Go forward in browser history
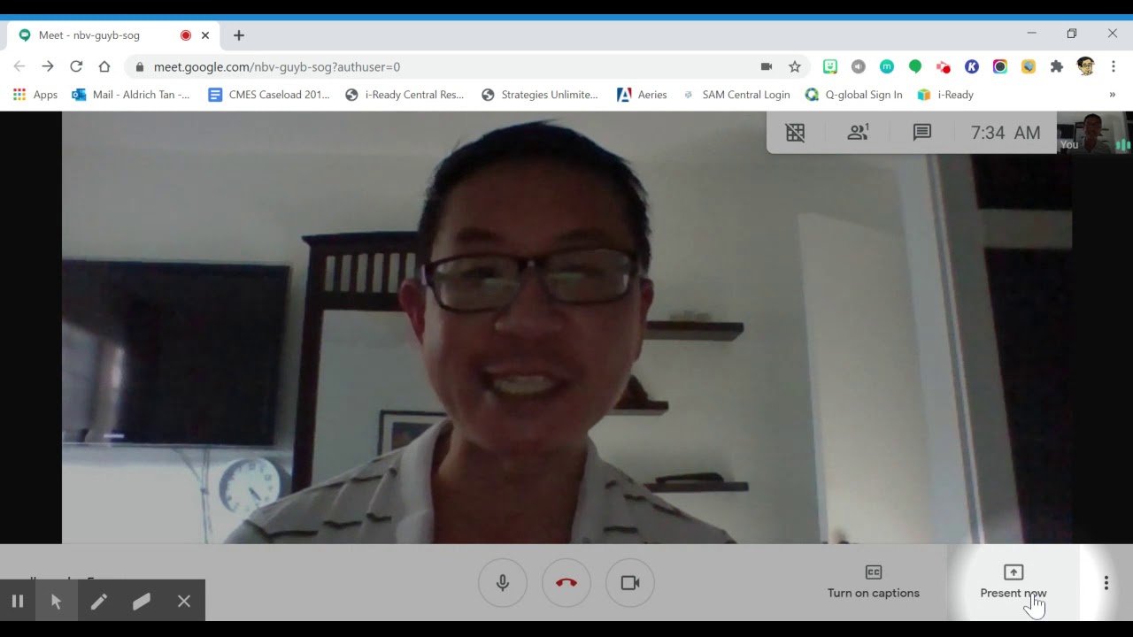Image resolution: width=1133 pixels, height=637 pixels. (48, 66)
